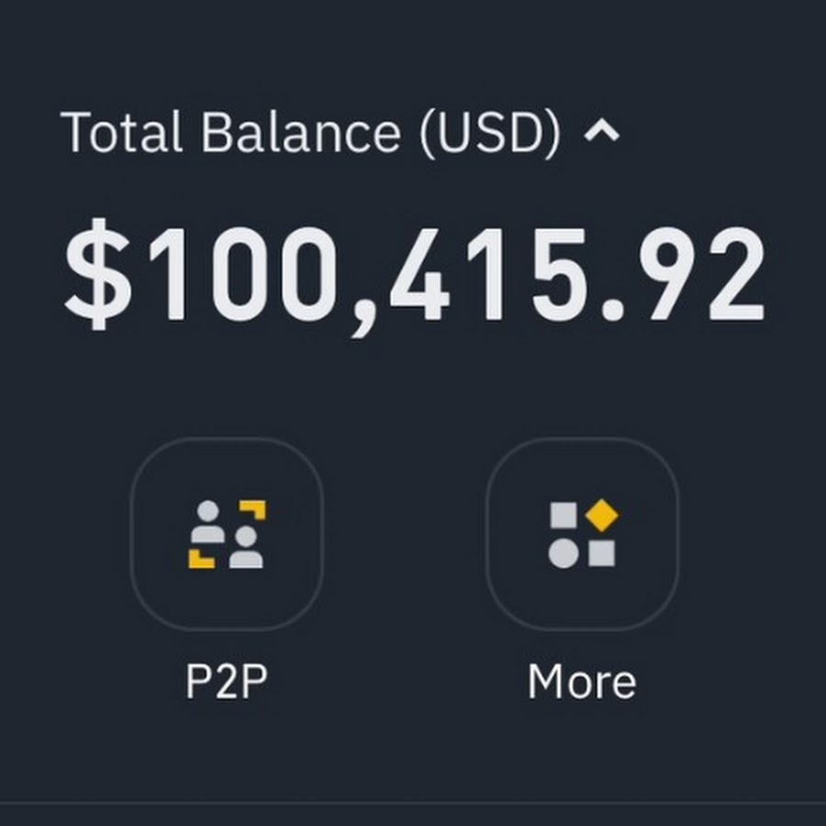Viewport: 826px width, 826px height.
Task: Click the upper person figure in P2P icon
Action: coord(207,521)
